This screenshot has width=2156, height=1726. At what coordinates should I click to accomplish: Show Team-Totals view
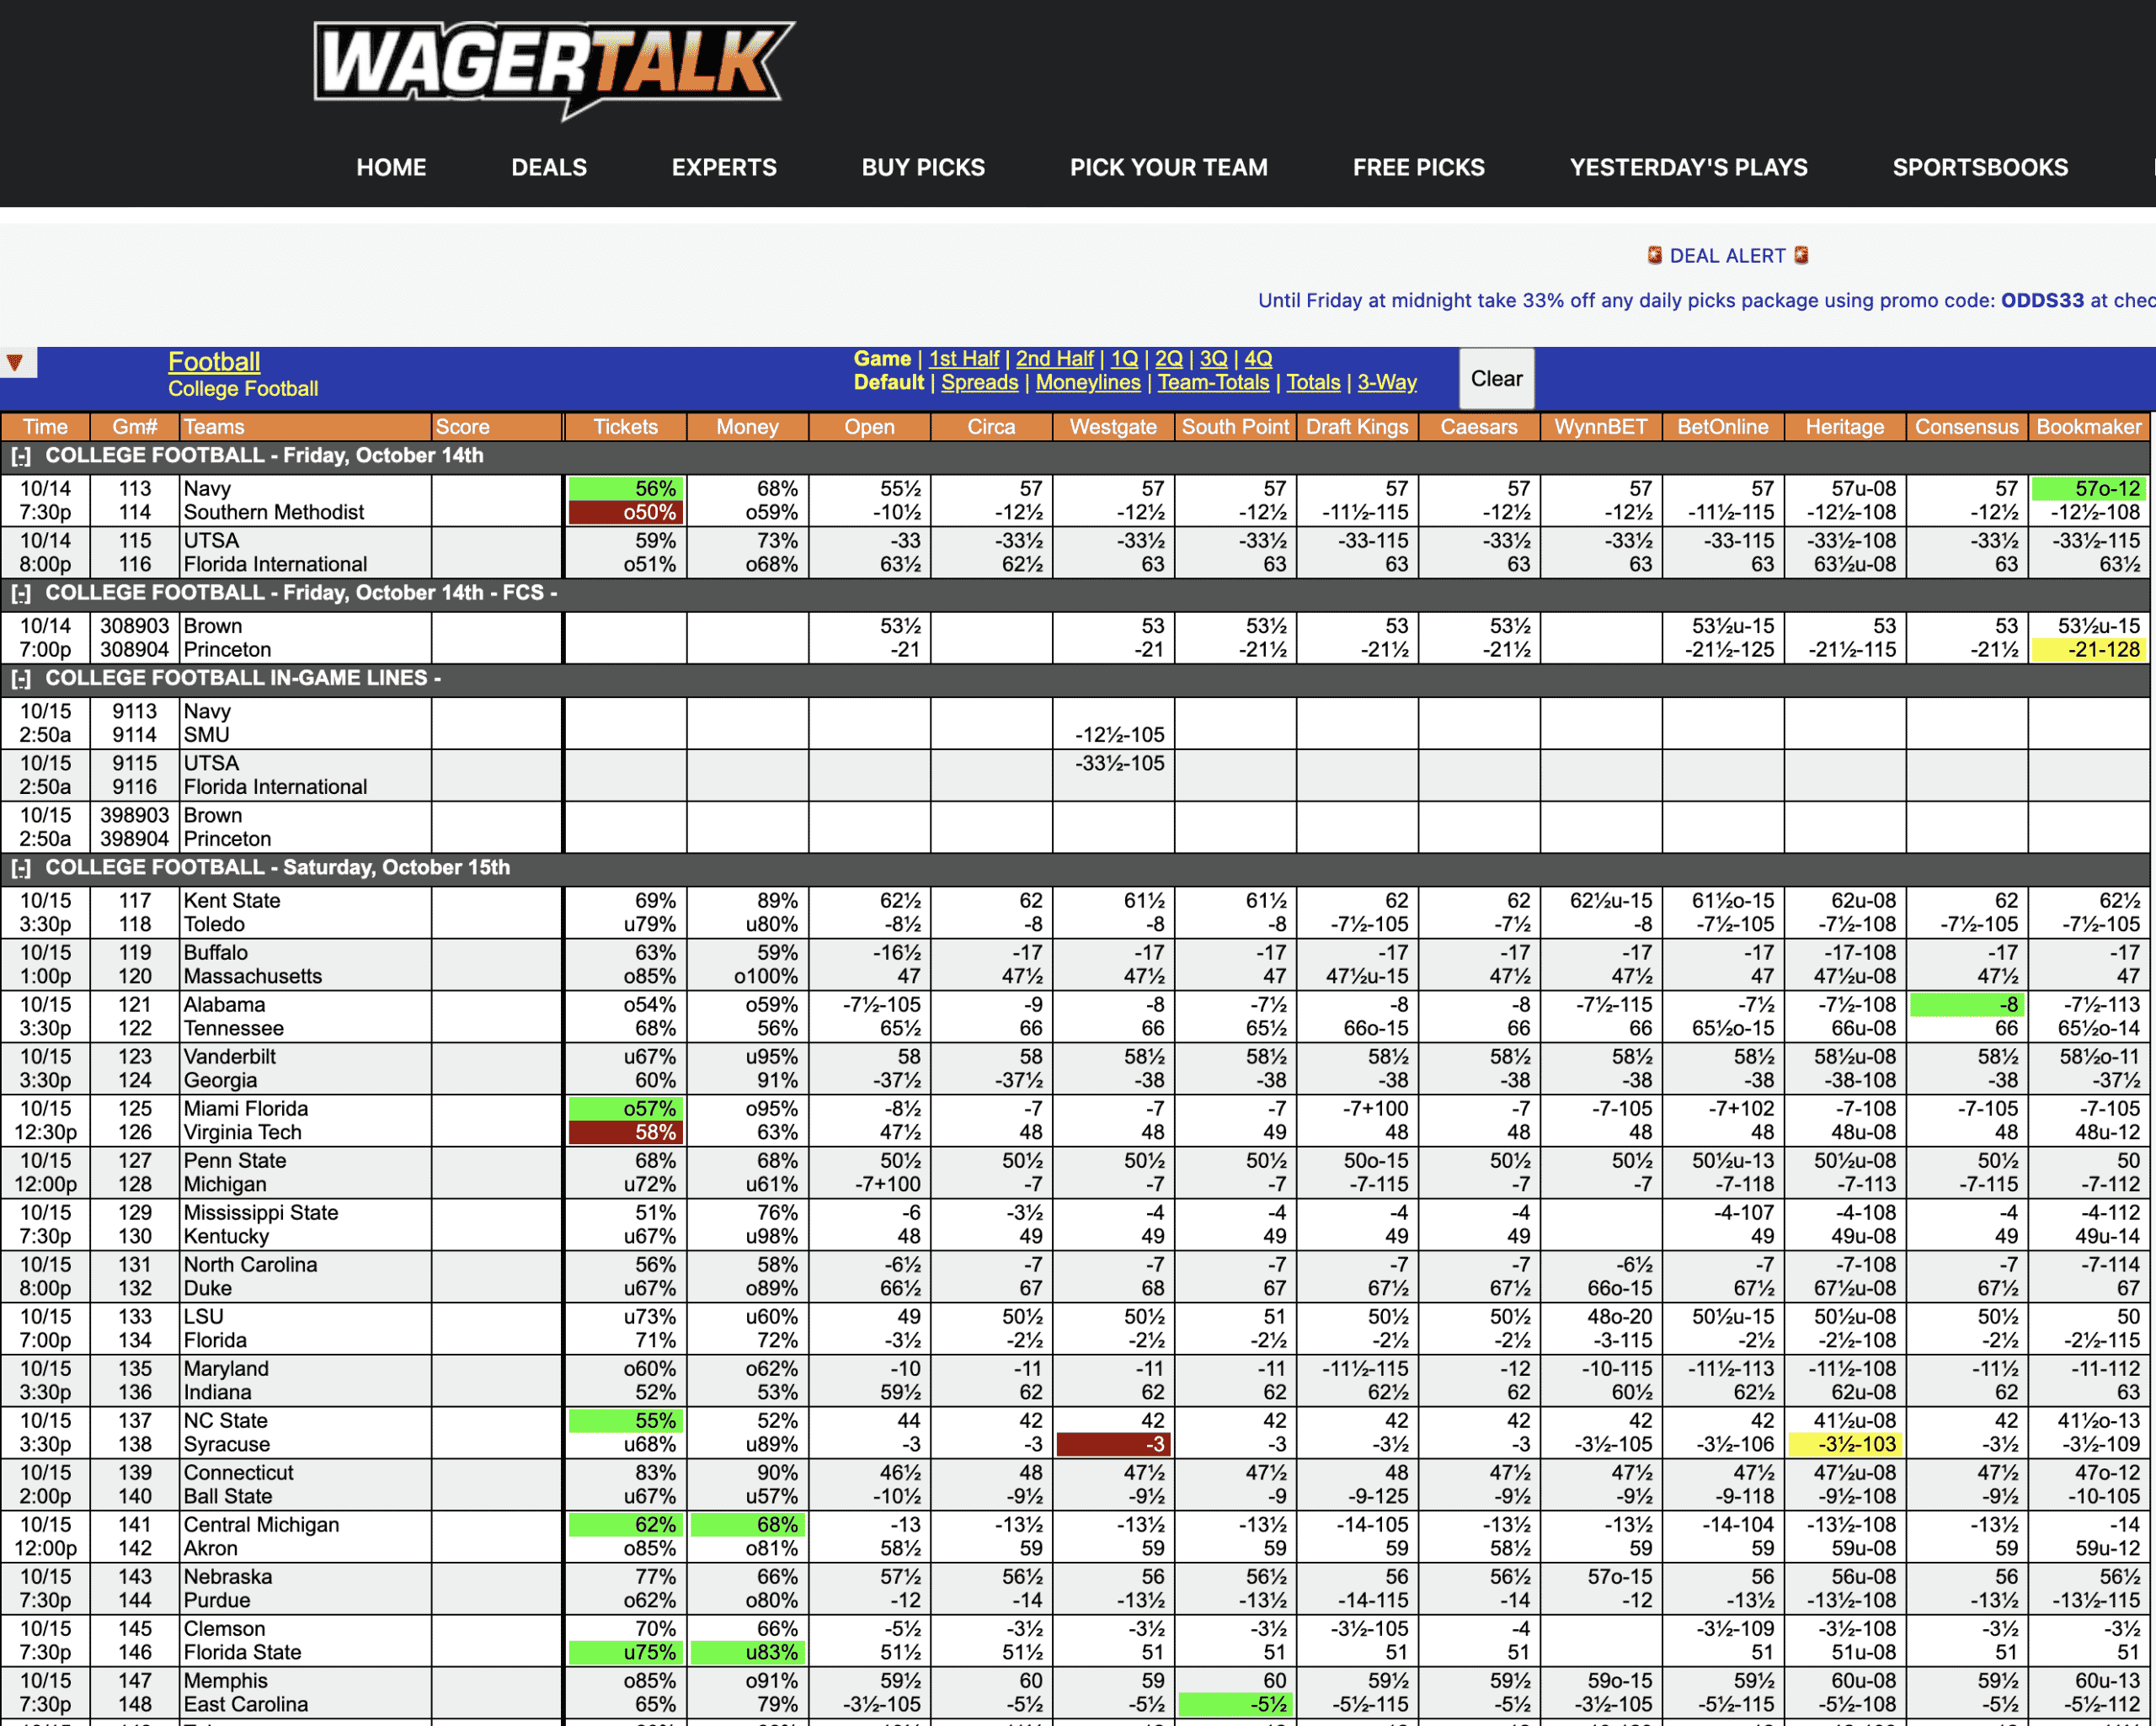pyautogui.click(x=1213, y=383)
